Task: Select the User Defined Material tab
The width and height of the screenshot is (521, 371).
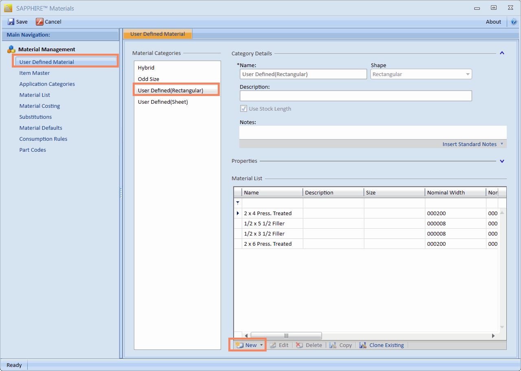Action: pos(158,34)
